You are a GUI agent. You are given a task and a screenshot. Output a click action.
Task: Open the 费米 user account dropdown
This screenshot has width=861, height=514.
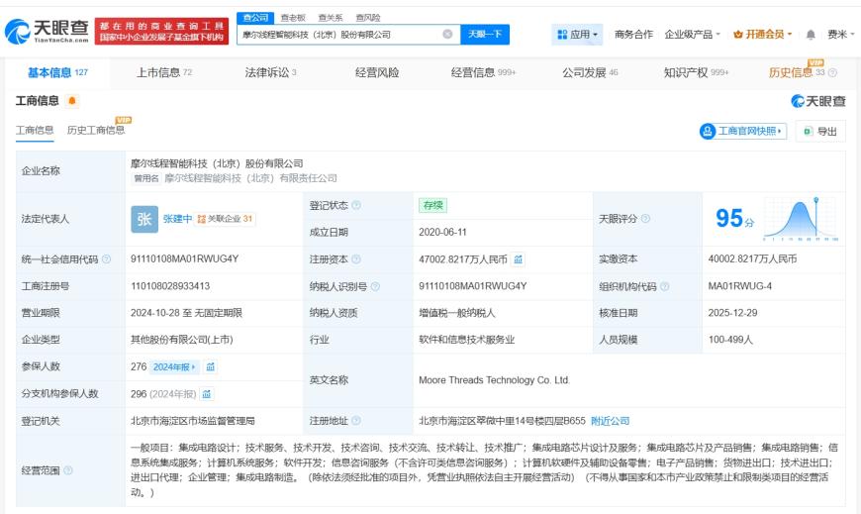click(x=840, y=35)
